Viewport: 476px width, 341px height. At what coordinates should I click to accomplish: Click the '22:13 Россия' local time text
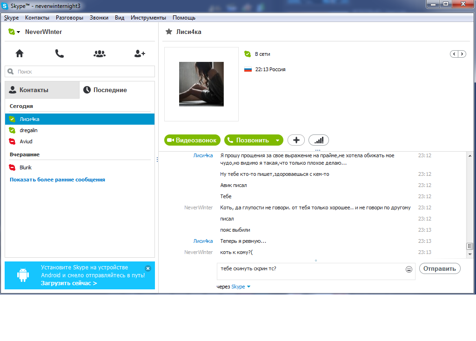click(x=270, y=69)
